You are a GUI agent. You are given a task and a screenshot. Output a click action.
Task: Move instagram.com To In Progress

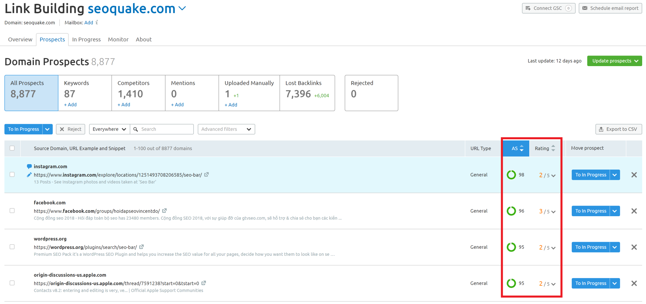point(591,175)
